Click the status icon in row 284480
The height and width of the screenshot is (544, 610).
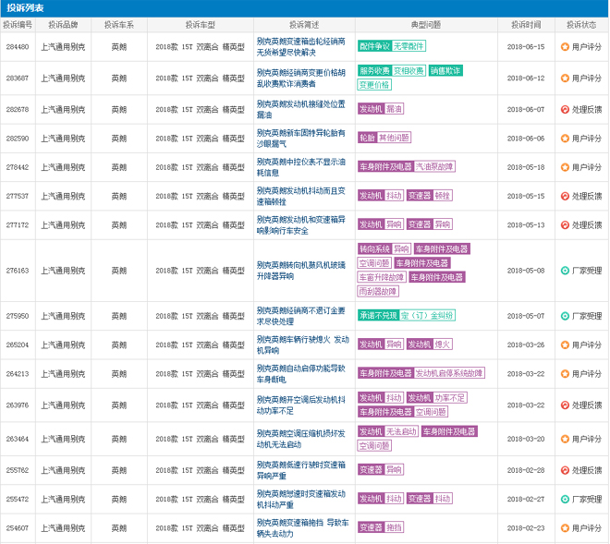tap(565, 47)
